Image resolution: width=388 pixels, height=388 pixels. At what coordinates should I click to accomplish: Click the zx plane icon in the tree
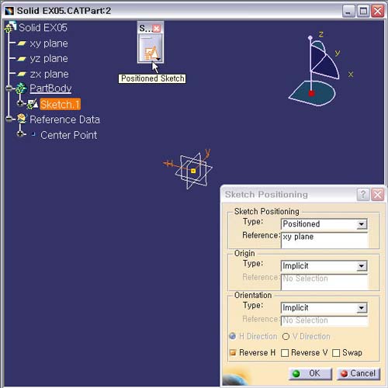click(22, 74)
